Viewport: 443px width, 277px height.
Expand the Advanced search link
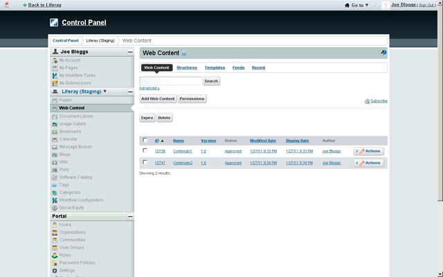[150, 88]
